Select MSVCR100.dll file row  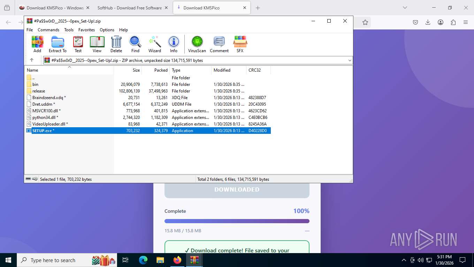147,111
